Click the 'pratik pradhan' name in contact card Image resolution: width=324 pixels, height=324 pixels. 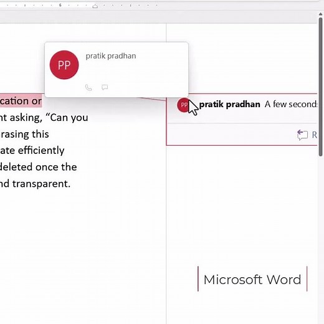point(111,56)
